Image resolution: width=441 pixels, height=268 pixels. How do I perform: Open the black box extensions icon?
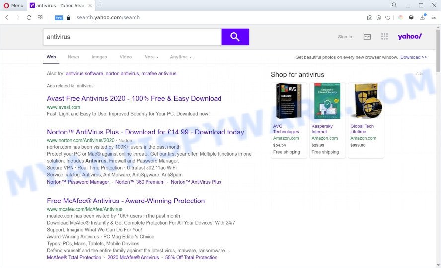tap(411, 18)
